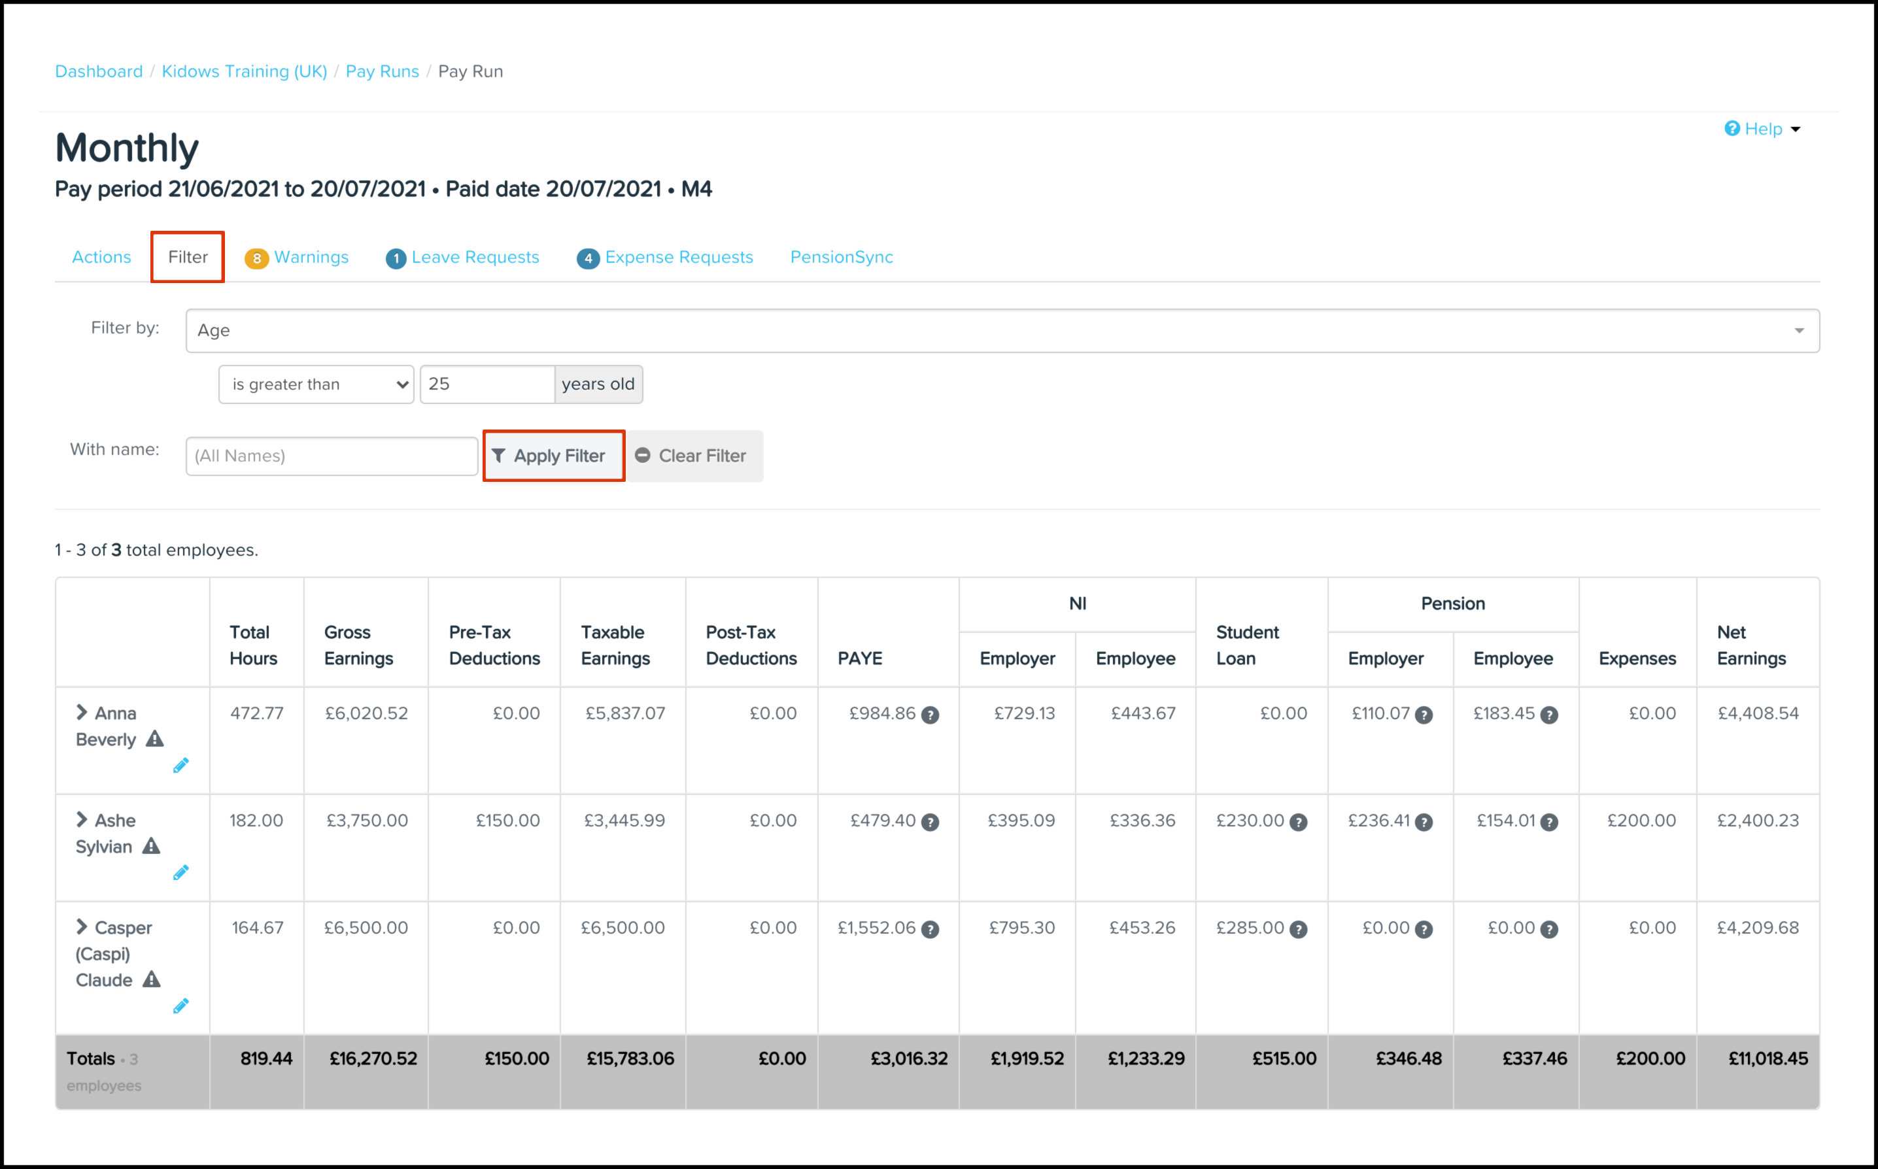Click Ashe Sylvian's expenses £200.00
The image size is (1878, 1169).
point(1641,821)
